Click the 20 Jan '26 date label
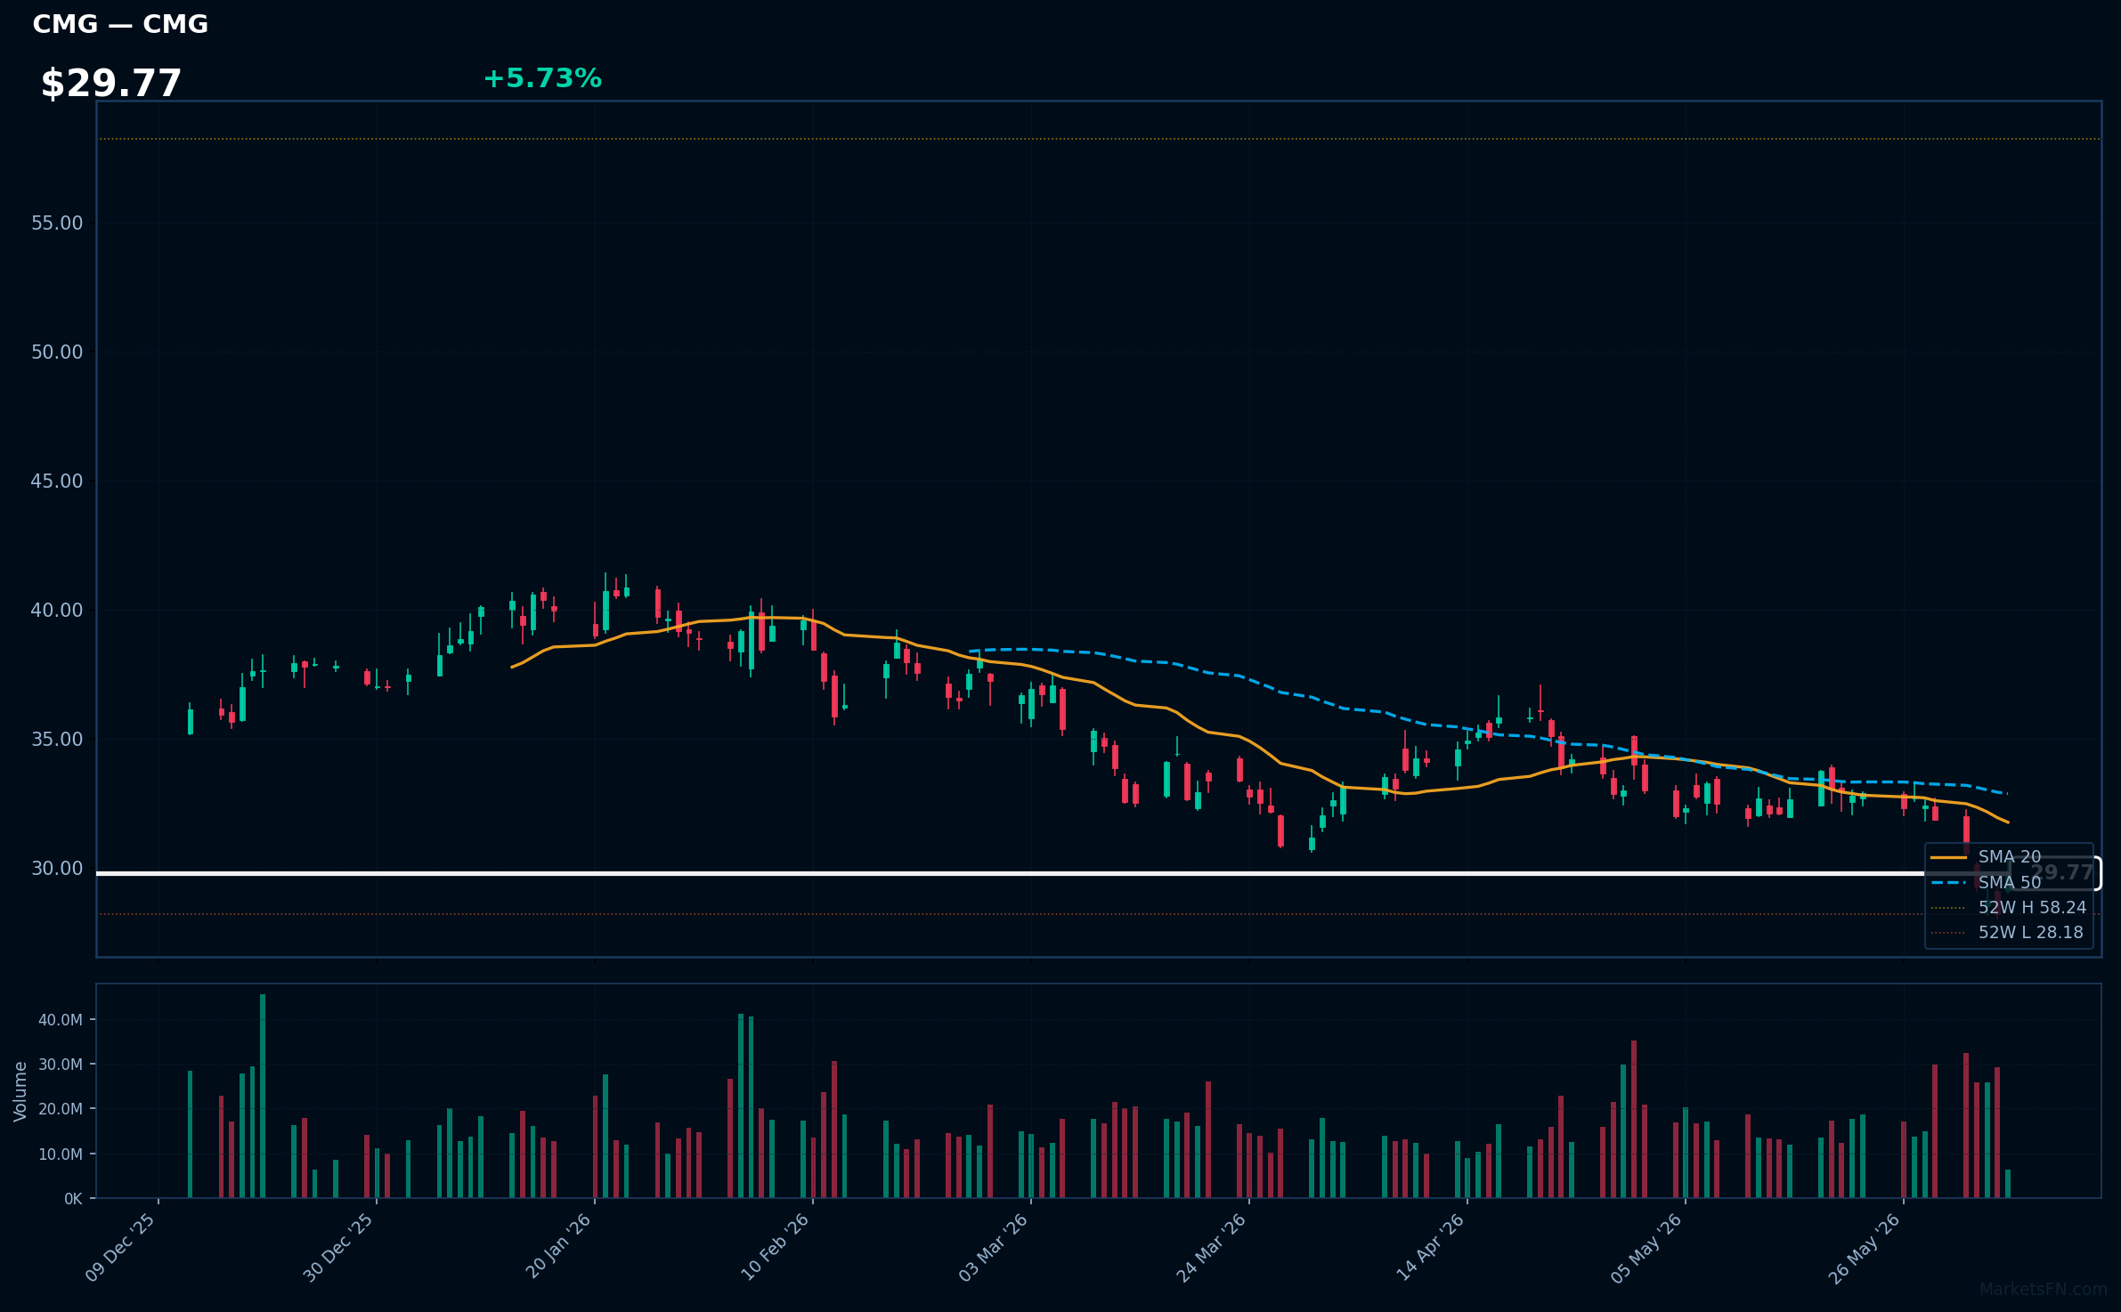This screenshot has width=2121, height=1312. (558, 1247)
